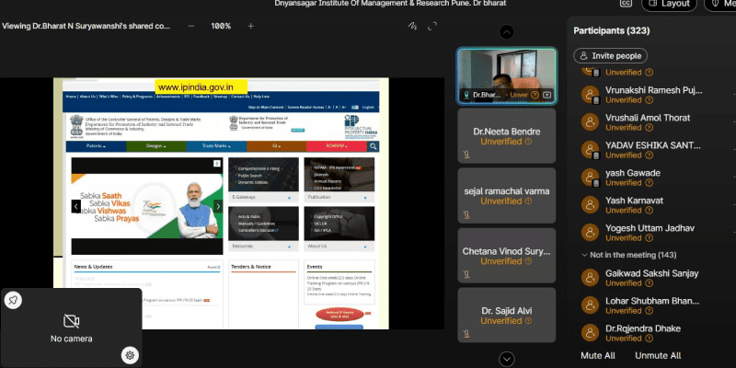This screenshot has width=736, height=368.
Task: Click microphone icon on Dr.Bharat's video
Action: click(466, 95)
